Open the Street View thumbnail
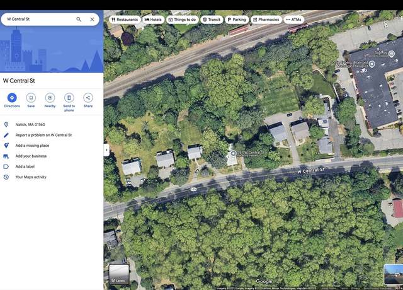Image resolution: width=403 pixels, height=290 pixels. click(393, 274)
